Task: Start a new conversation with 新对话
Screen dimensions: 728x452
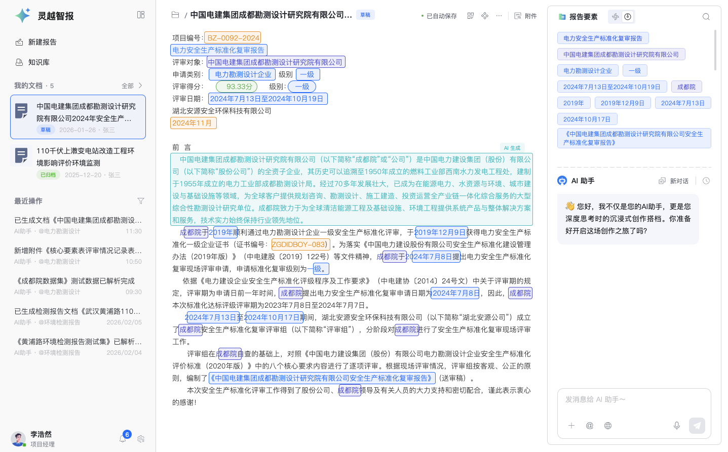Action: point(674,181)
